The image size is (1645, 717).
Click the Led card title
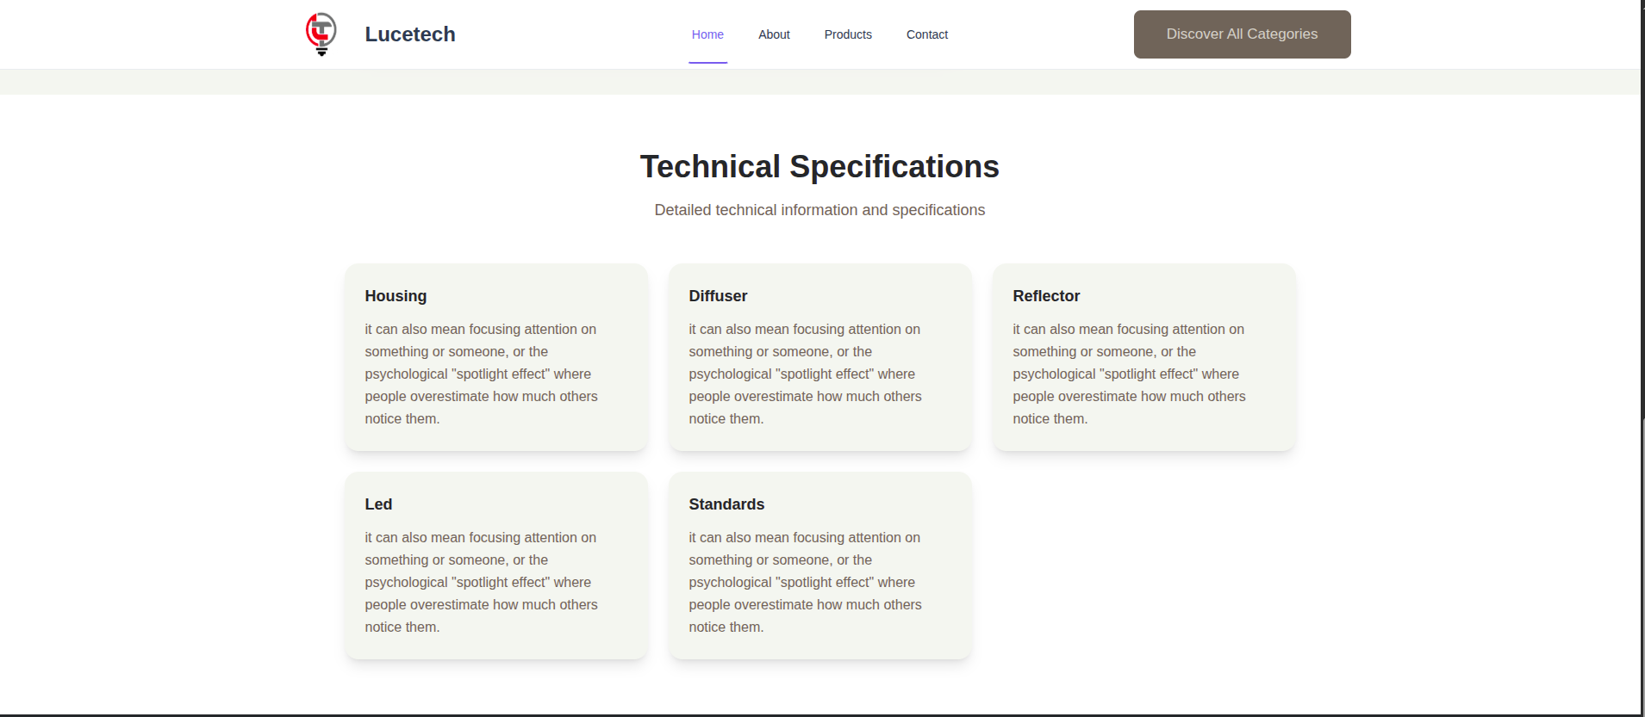(x=378, y=504)
